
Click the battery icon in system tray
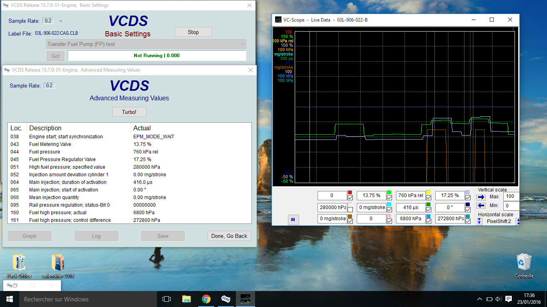[489, 299]
